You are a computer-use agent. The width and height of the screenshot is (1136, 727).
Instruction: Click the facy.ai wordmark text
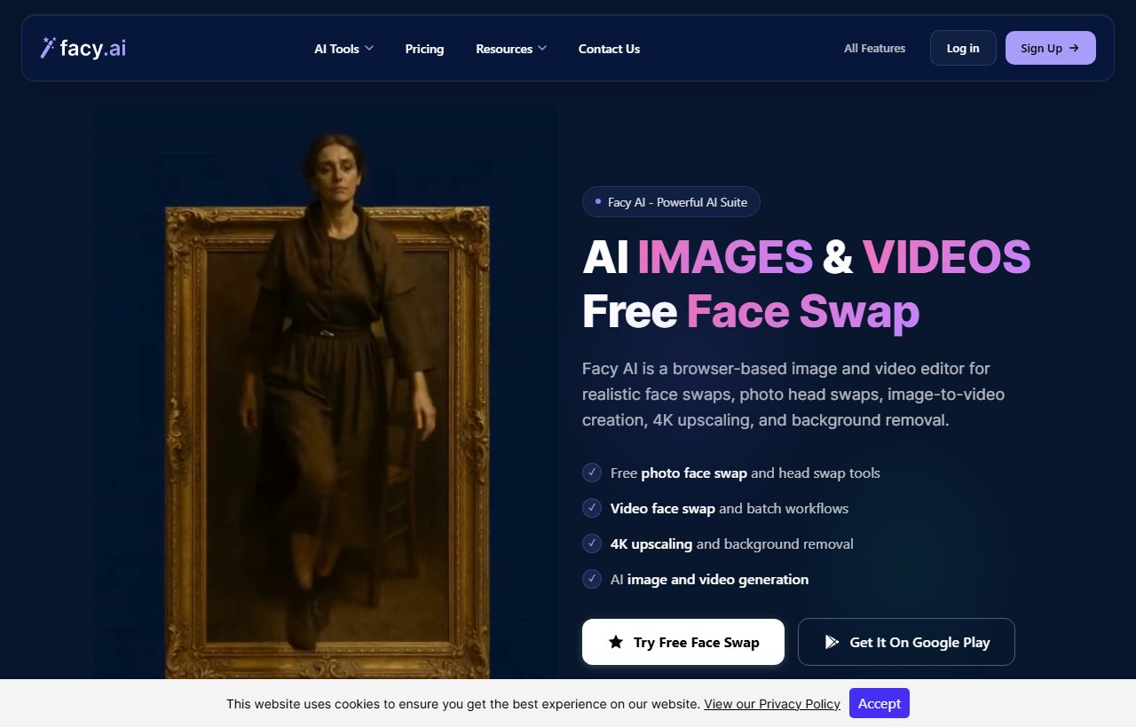click(93, 49)
